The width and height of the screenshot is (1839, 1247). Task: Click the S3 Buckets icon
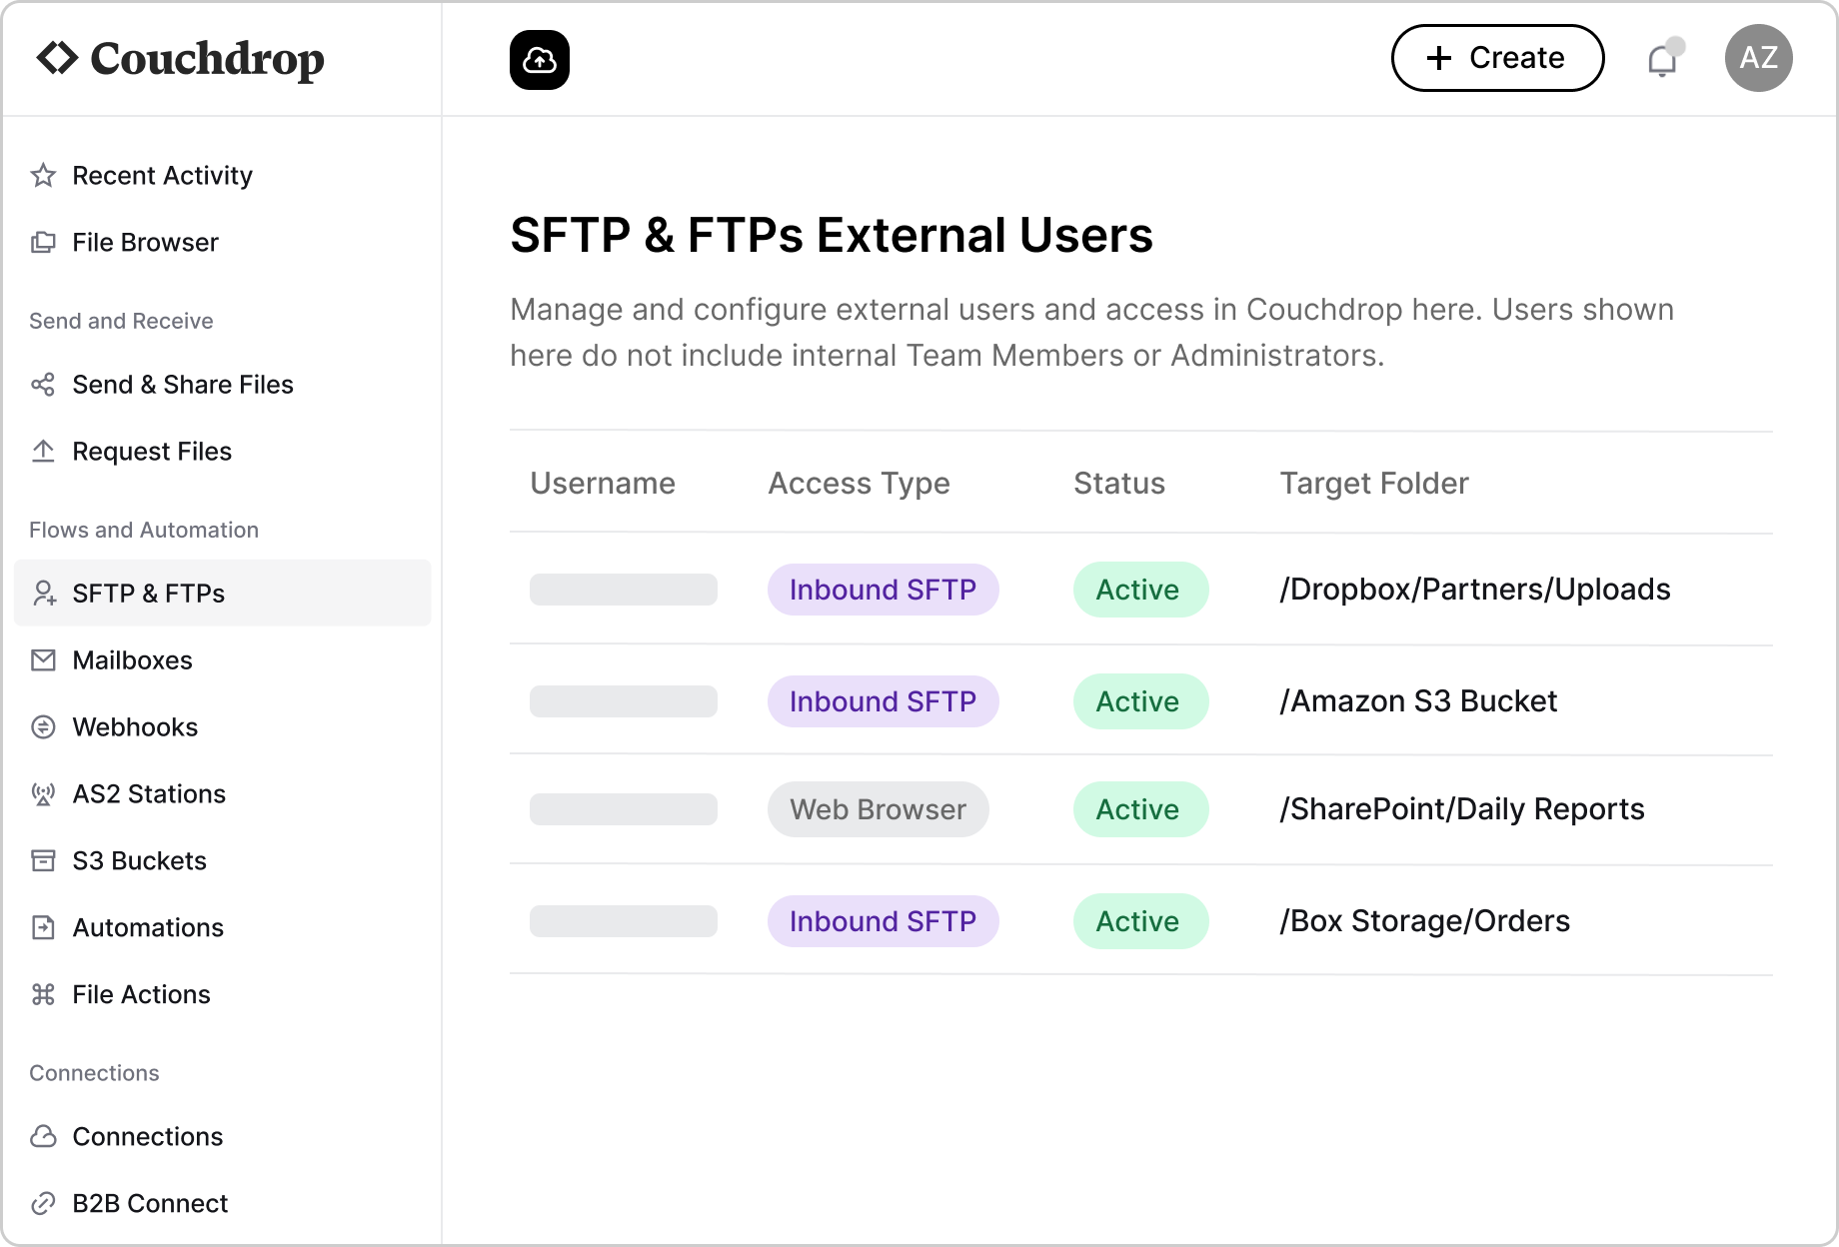coord(42,860)
